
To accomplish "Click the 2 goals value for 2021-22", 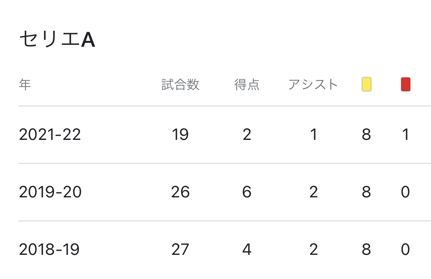I will click(x=247, y=135).
